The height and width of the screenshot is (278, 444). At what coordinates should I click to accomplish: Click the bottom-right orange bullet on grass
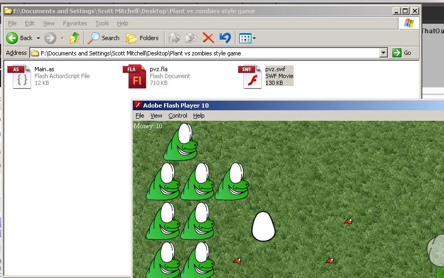click(330, 261)
